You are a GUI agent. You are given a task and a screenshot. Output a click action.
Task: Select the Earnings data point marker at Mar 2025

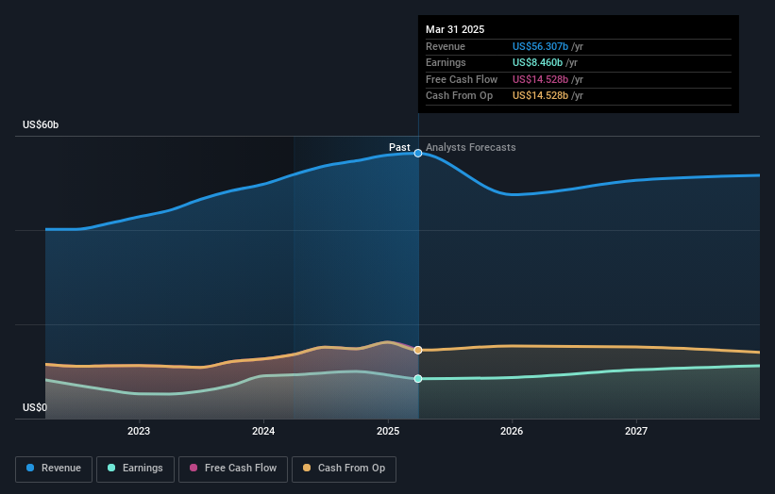418,379
